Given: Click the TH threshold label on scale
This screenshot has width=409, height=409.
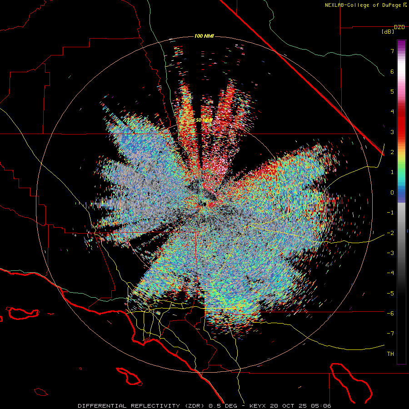Looking at the screenshot, I should (390, 354).
